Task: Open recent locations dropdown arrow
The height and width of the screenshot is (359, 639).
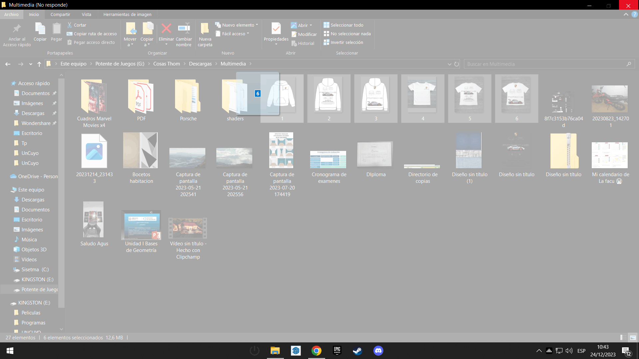Action: [x=31, y=64]
